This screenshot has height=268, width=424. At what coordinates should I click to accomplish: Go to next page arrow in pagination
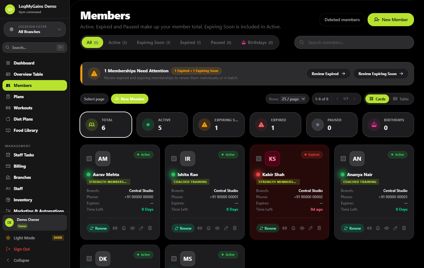tap(354, 99)
